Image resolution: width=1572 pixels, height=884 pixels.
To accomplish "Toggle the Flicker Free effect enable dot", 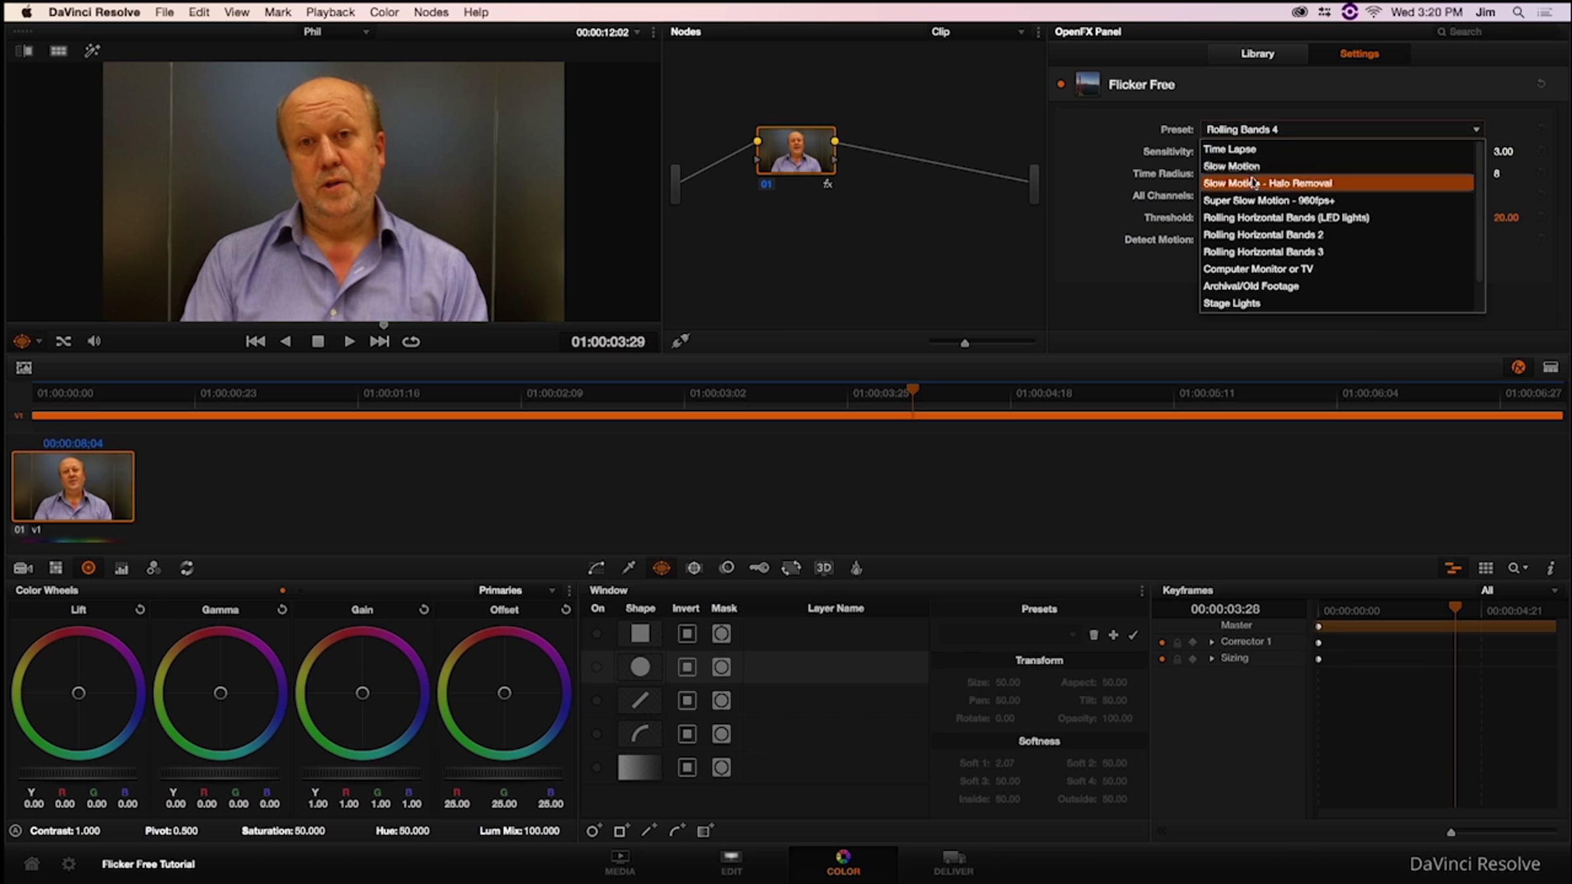I will click(x=1060, y=84).
